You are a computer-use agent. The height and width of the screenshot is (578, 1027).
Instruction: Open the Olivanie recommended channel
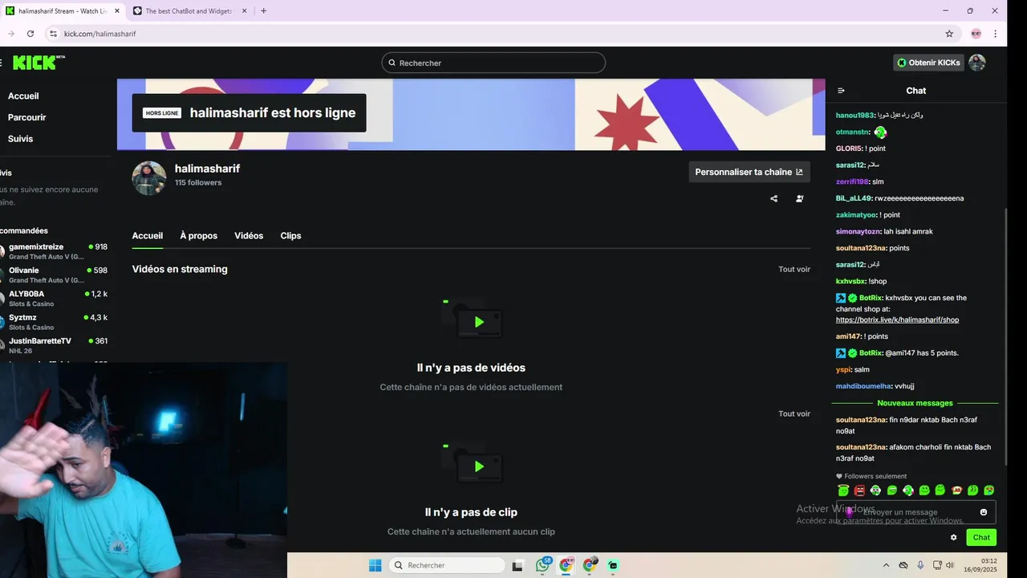click(x=55, y=275)
